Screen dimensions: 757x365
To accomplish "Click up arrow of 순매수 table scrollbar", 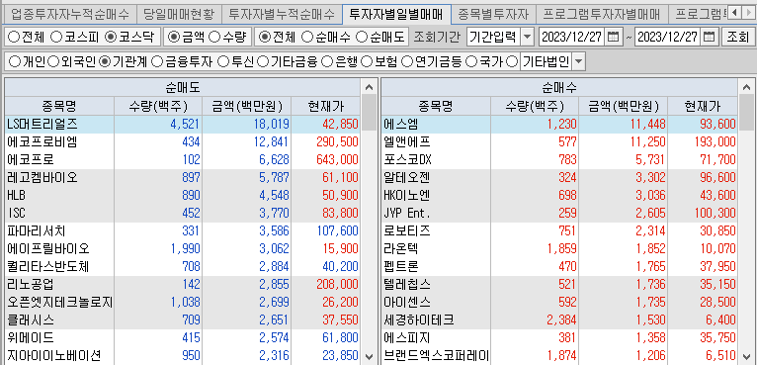I will pyautogui.click(x=746, y=87).
